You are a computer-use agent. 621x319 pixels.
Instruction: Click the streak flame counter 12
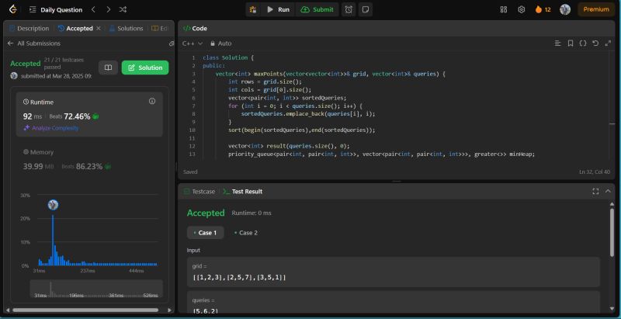[x=543, y=9]
